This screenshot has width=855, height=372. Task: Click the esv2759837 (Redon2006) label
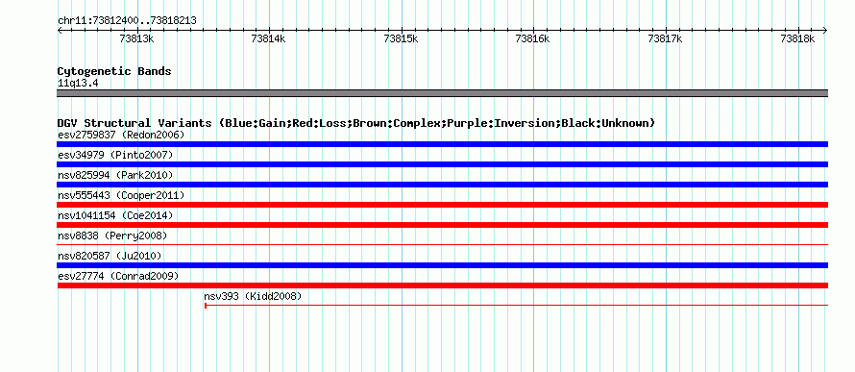121,135
